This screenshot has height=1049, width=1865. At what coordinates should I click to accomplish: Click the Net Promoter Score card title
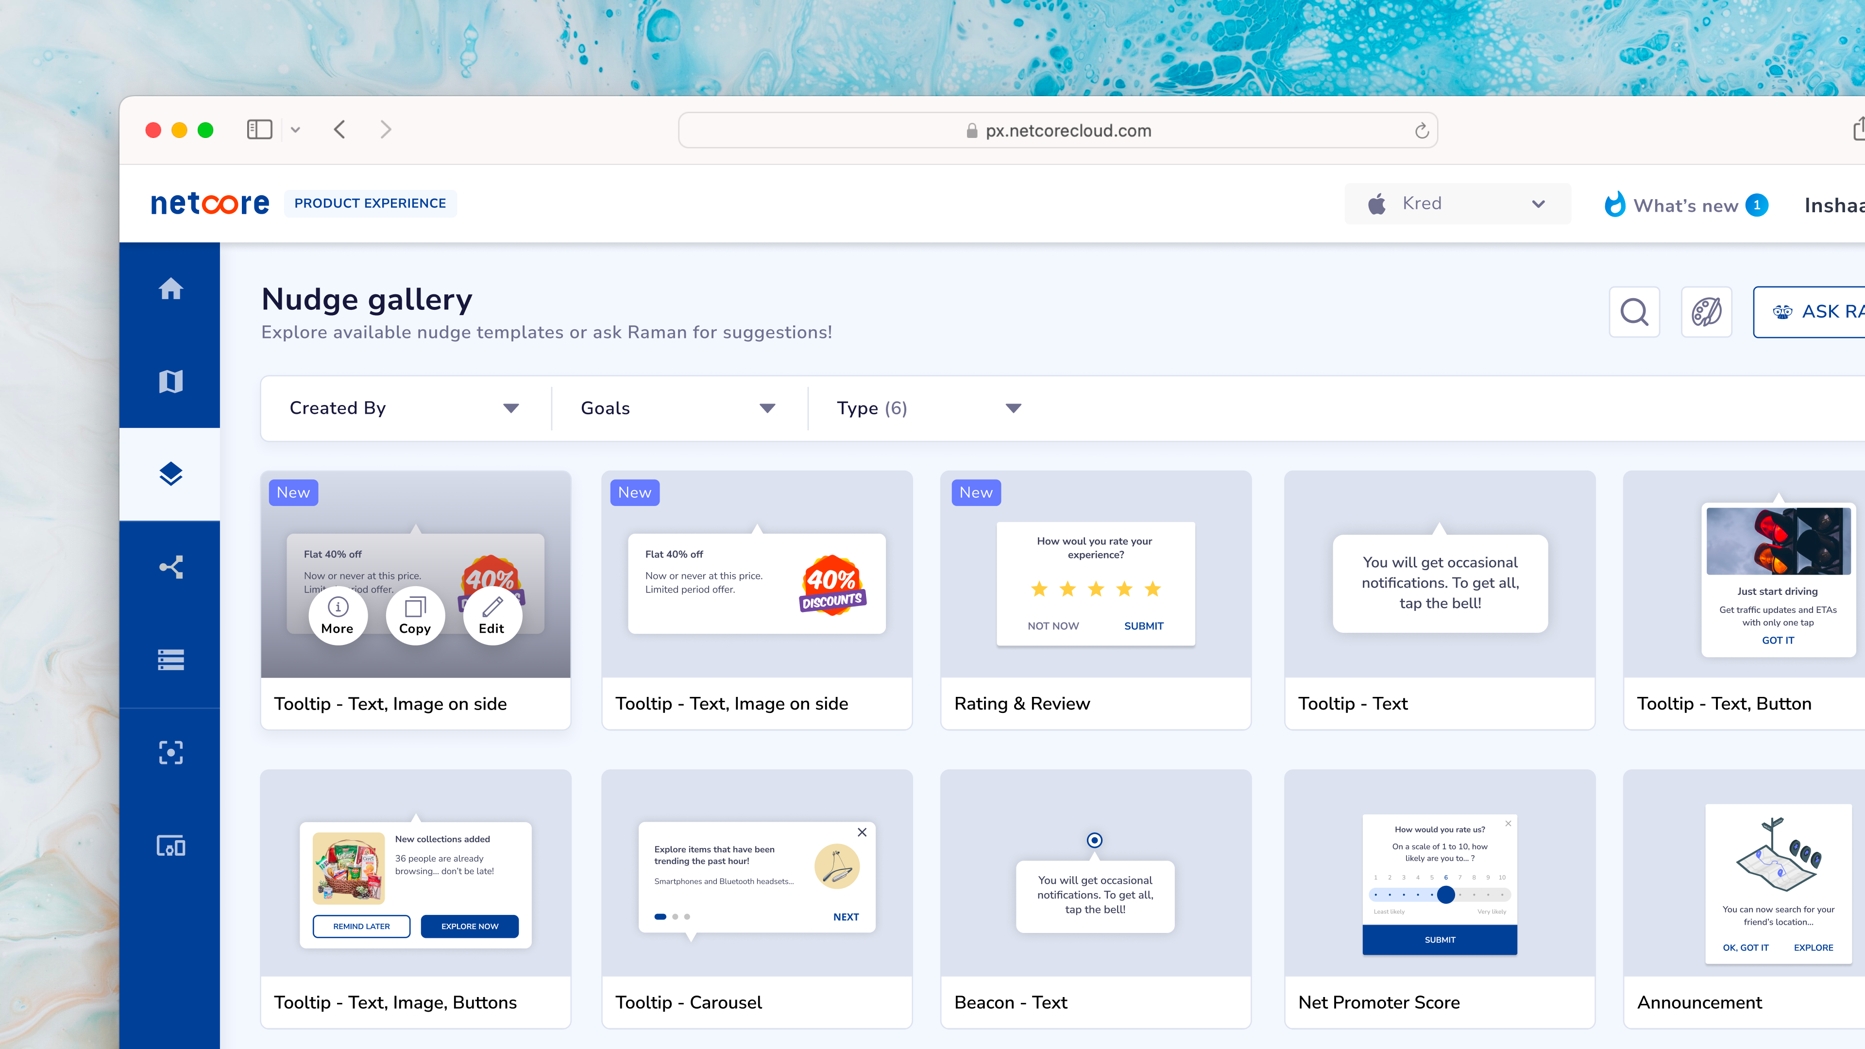[x=1379, y=1003]
